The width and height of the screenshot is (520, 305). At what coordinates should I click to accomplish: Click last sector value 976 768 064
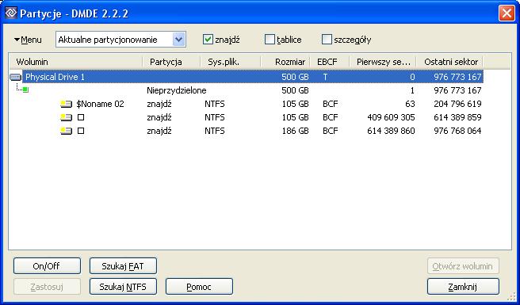point(457,131)
